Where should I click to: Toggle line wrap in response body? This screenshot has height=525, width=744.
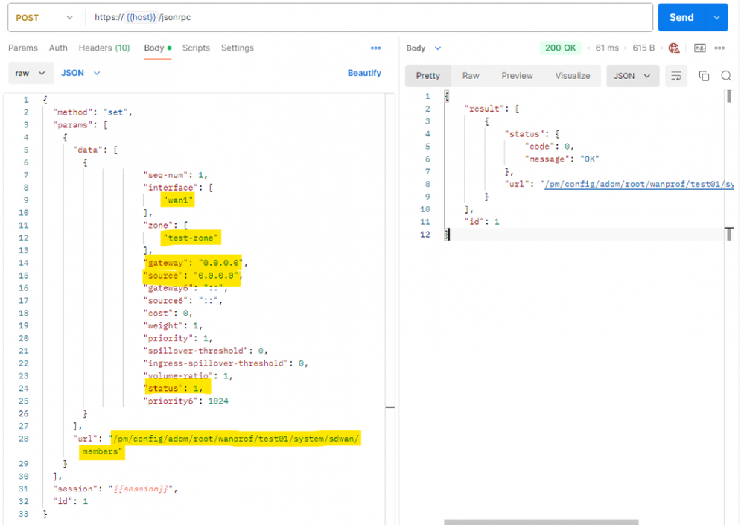click(676, 76)
